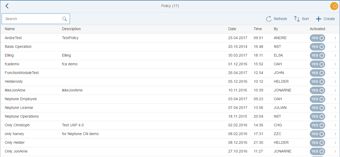
Task: Click the Create plus icon
Action: (319, 19)
